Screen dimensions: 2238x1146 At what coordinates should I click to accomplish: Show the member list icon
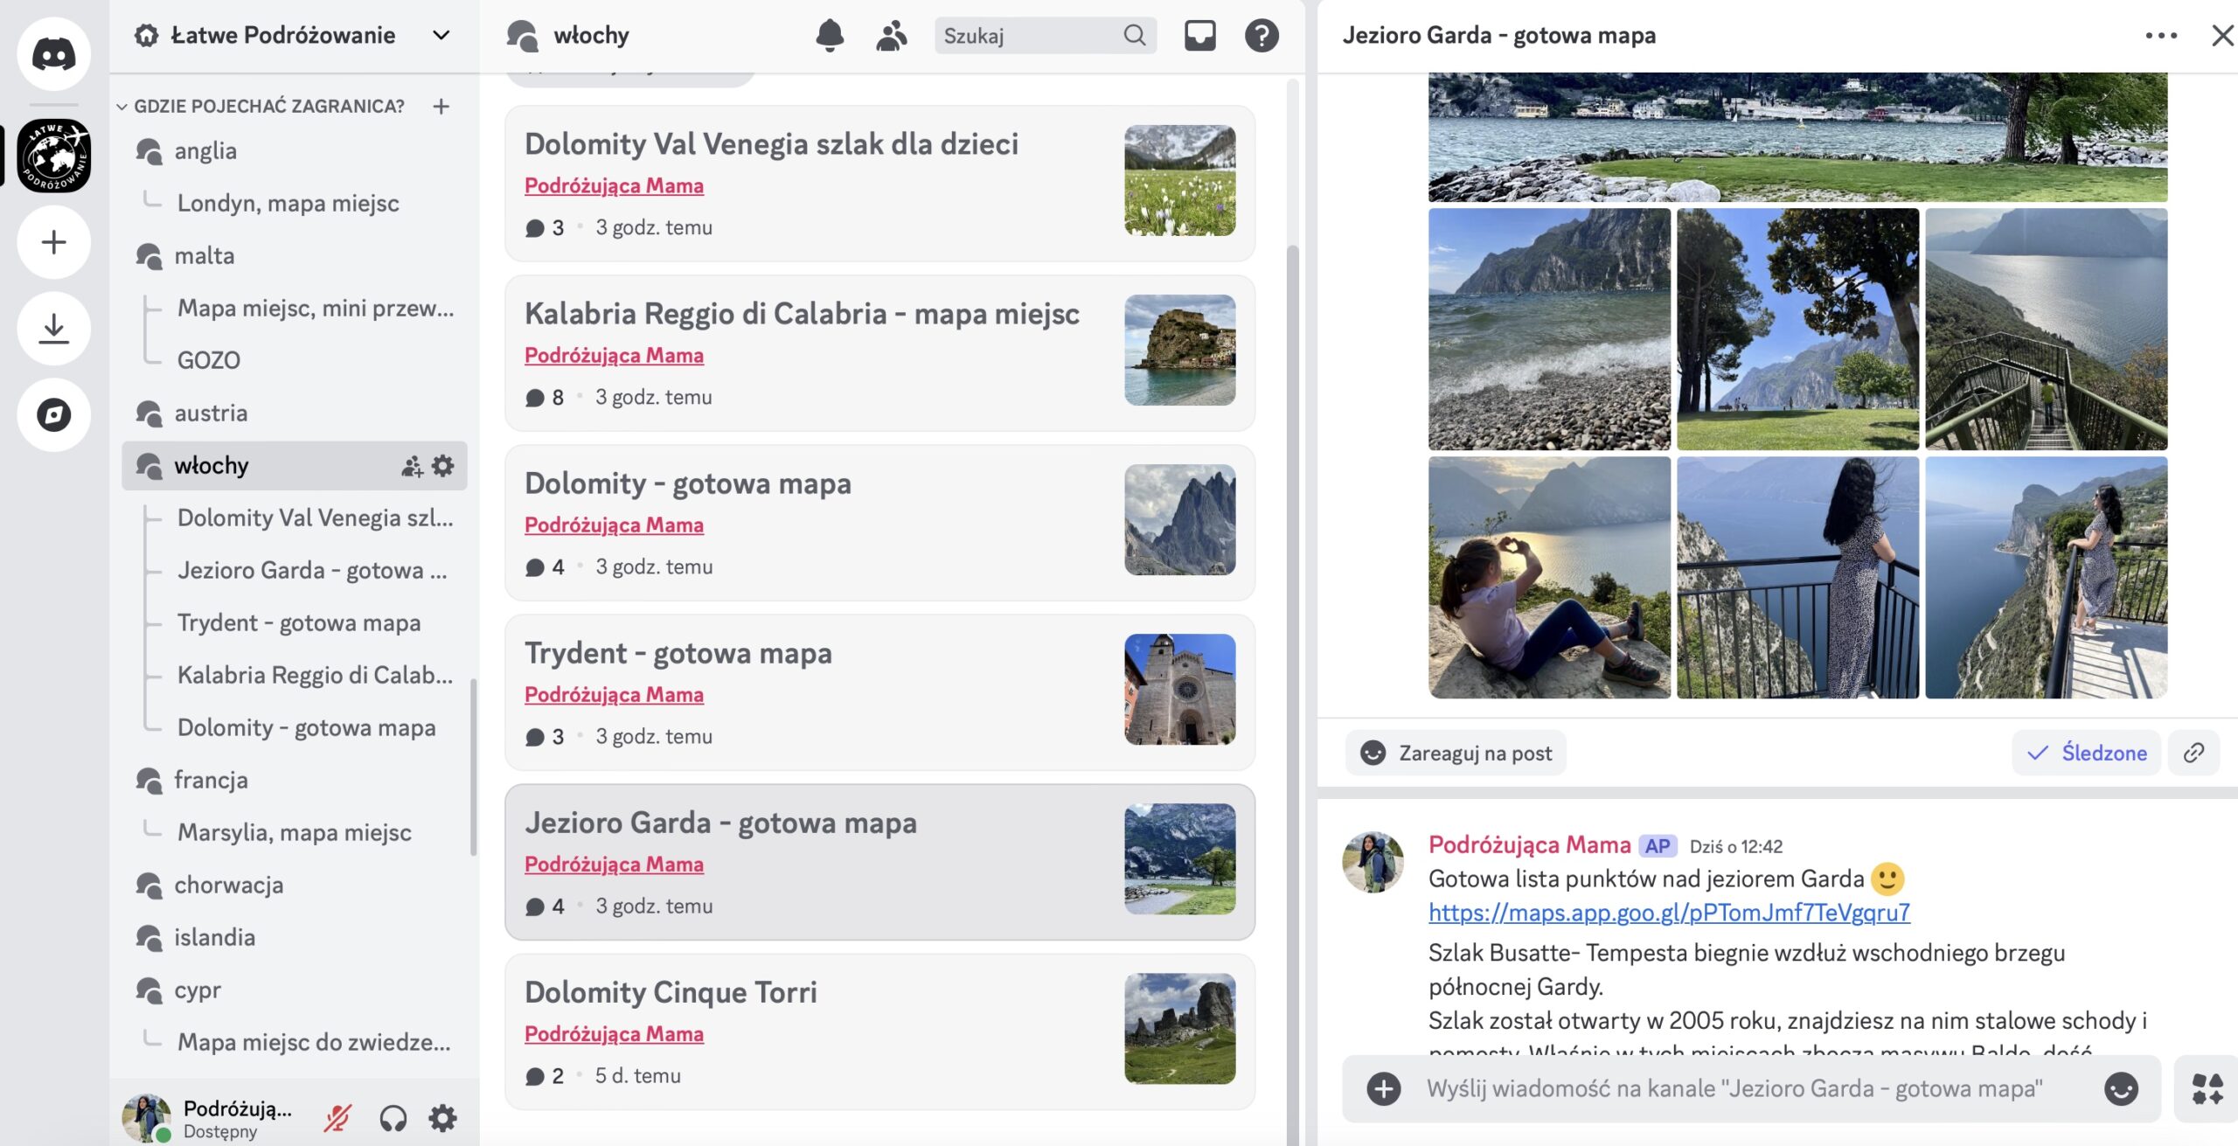[x=891, y=36]
